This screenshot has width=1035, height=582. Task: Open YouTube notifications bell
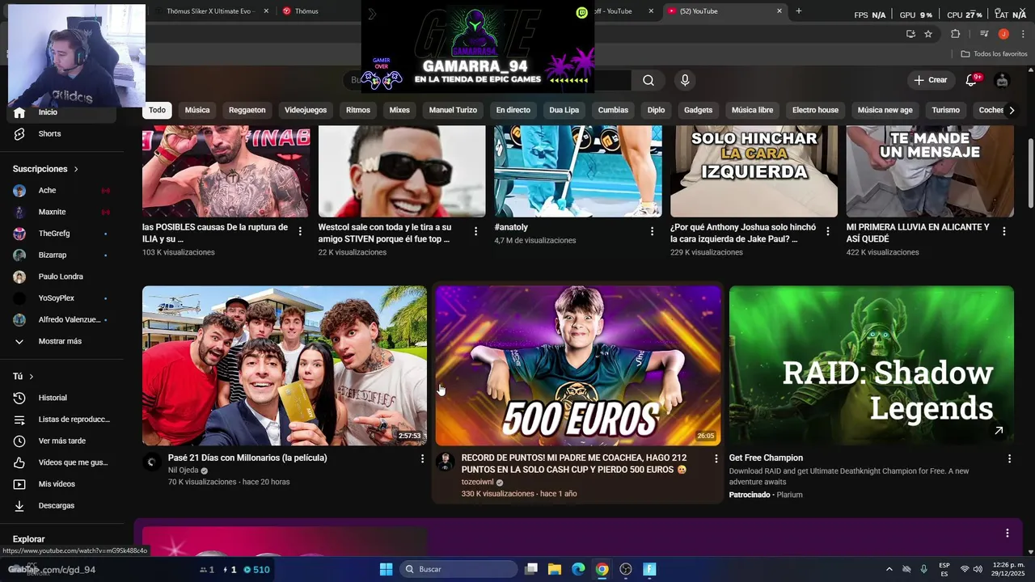[x=972, y=80]
